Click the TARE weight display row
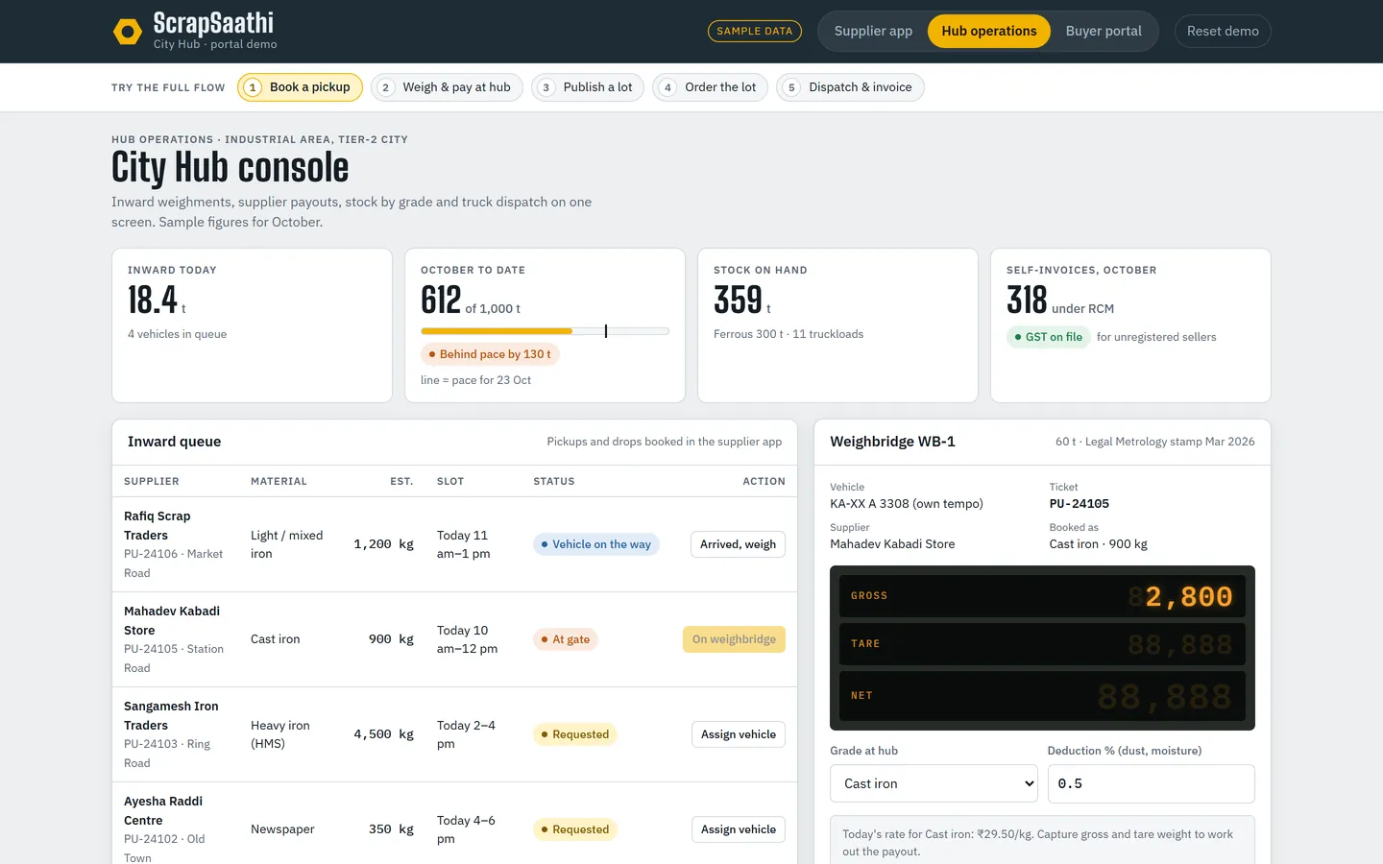The image size is (1383, 864). (1042, 644)
